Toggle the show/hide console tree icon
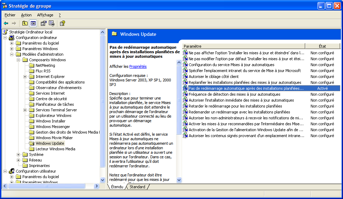The width and height of the screenshot is (343, 199). pyautogui.click(x=33, y=23)
